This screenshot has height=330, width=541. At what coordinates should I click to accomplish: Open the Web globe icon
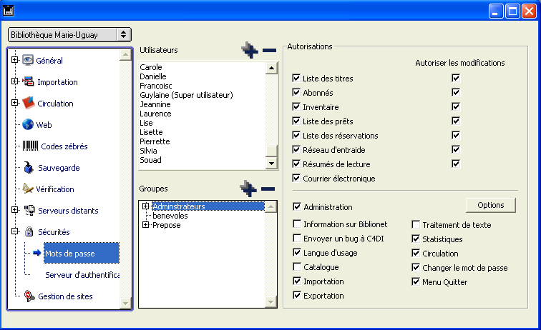click(29, 125)
